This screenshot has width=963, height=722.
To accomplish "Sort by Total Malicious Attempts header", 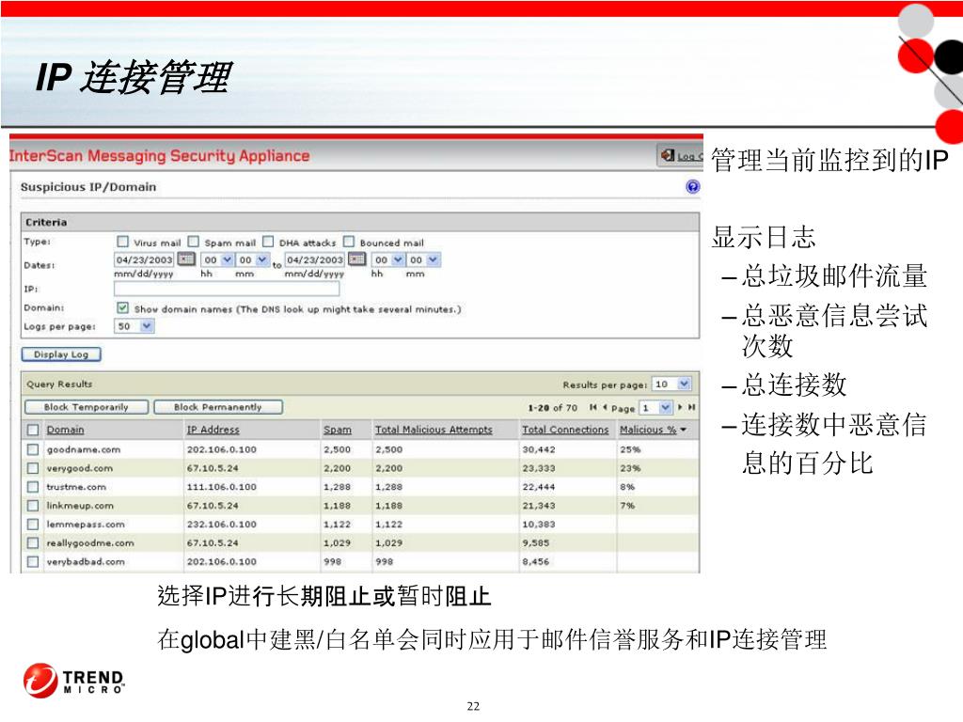I will [434, 430].
